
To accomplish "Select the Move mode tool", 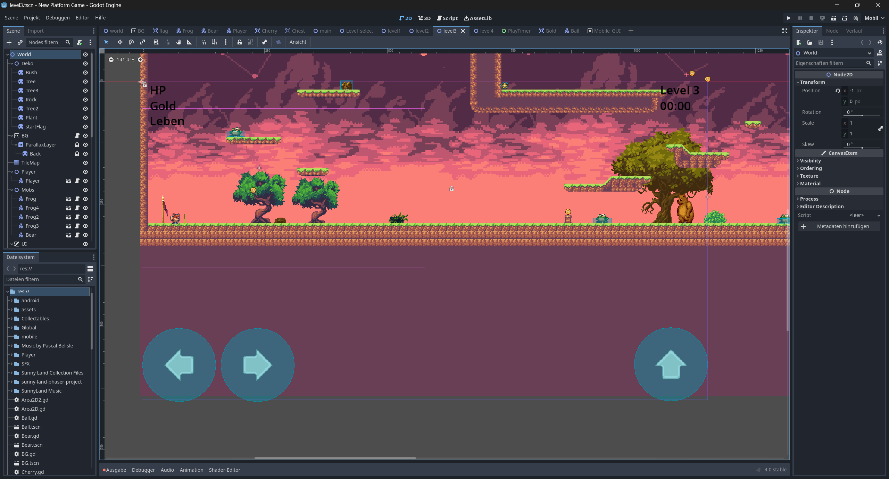I will [120, 42].
